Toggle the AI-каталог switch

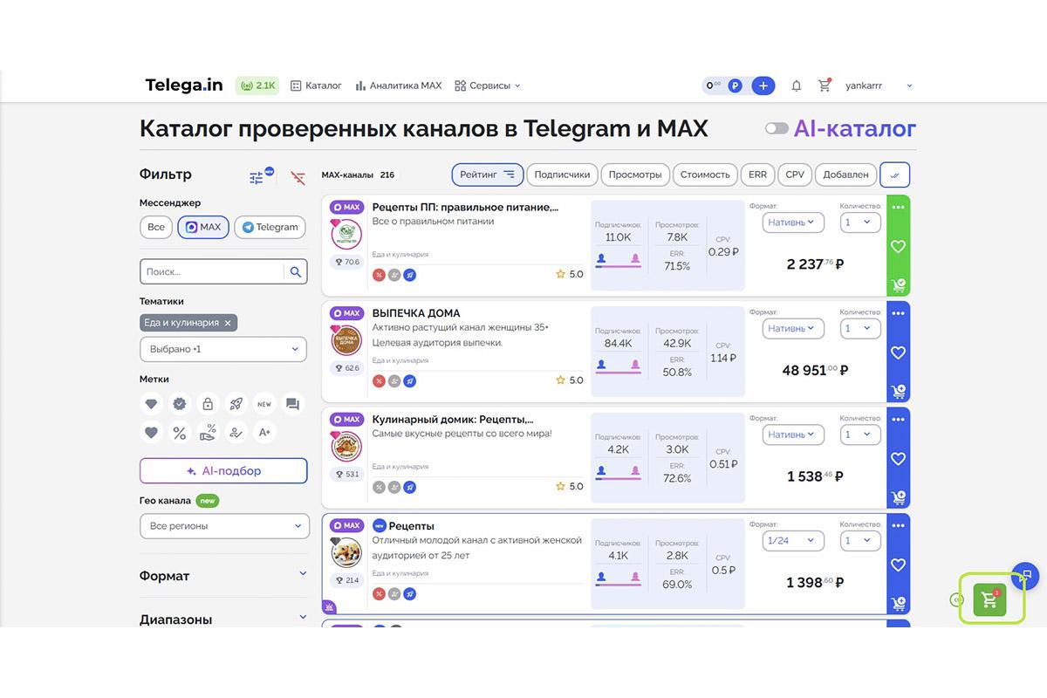point(776,128)
